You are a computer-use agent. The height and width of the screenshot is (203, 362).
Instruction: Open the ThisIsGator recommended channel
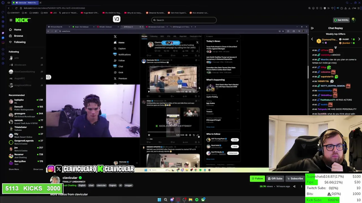pos(25,128)
